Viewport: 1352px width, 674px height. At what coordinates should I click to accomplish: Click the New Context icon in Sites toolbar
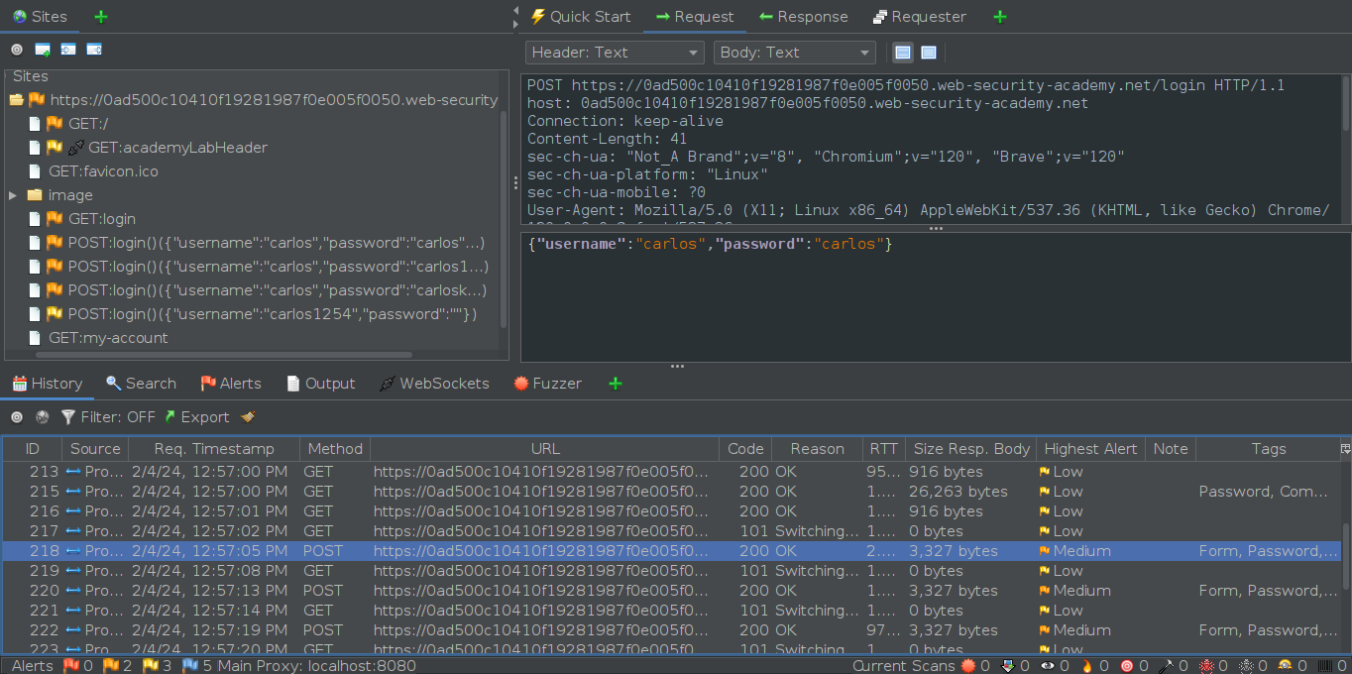click(43, 50)
